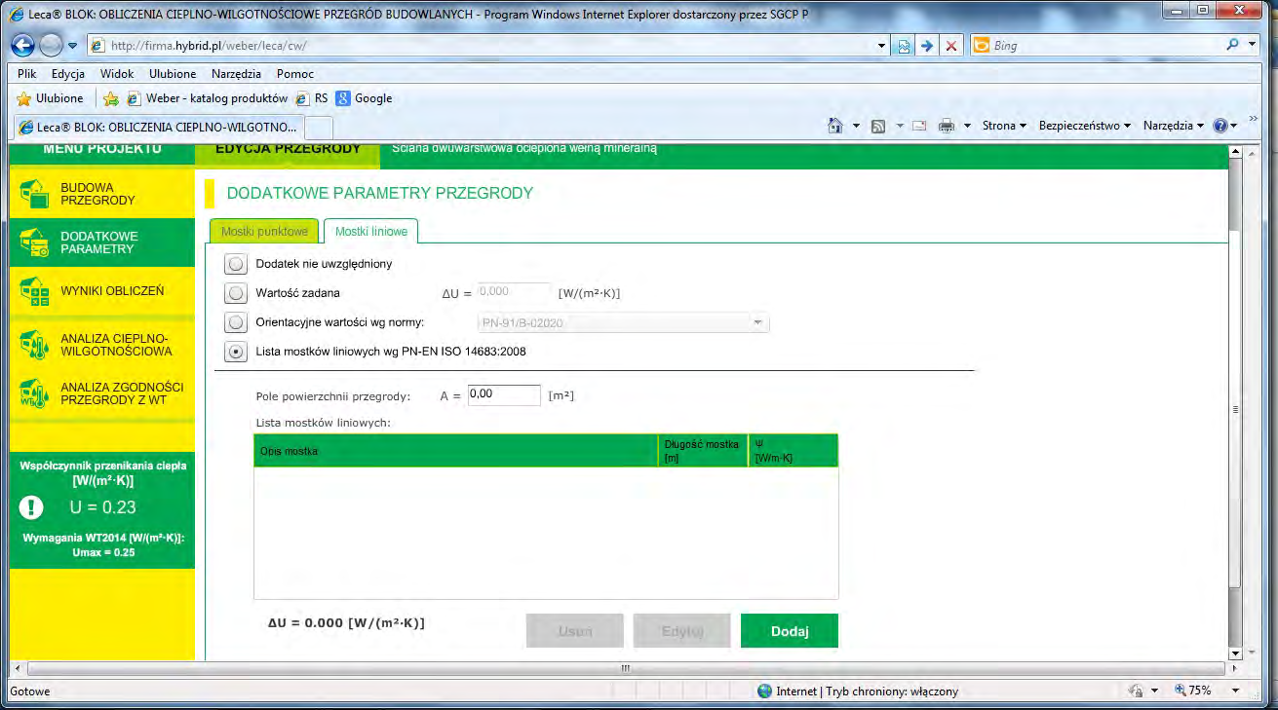This screenshot has height=710, width=1278.
Task: Click the blue Help question mark icon
Action: (1219, 126)
